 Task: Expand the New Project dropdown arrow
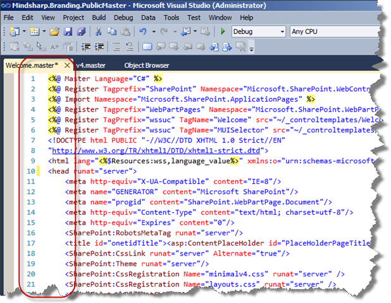[x=24, y=31]
